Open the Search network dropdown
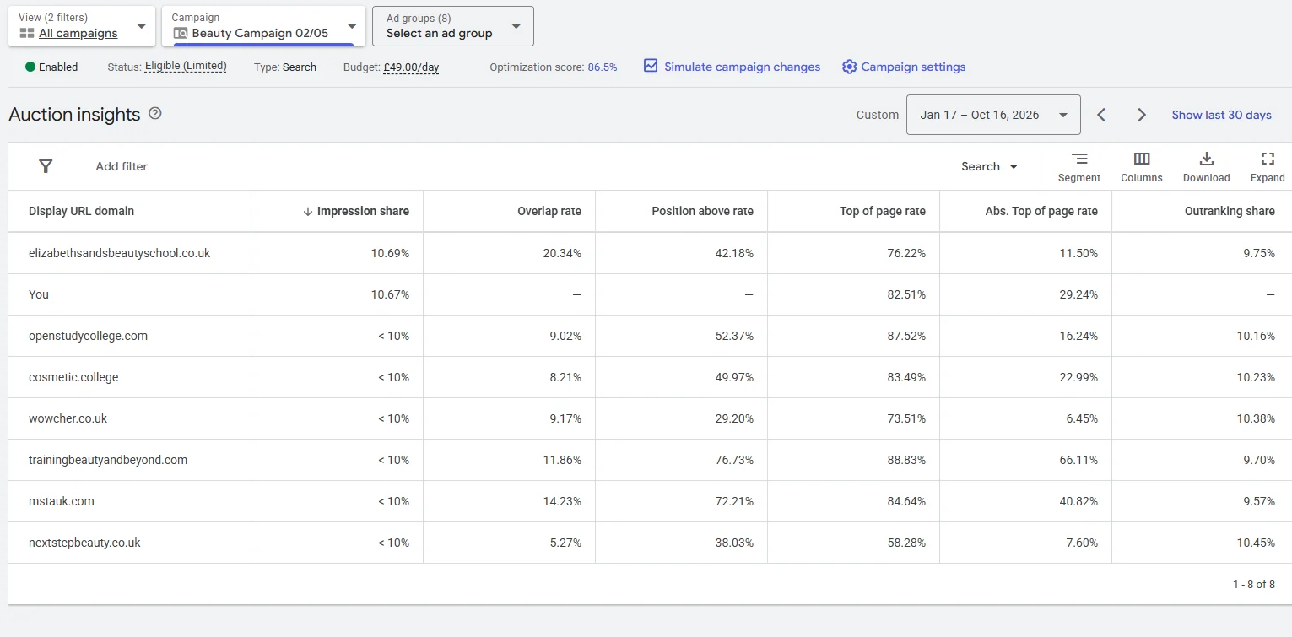The height and width of the screenshot is (637, 1292). tap(990, 166)
